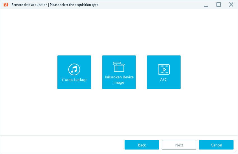Close the acquisition dialog with the X
Viewport: 238px width, 154px height.
pyautogui.click(x=231, y=4)
